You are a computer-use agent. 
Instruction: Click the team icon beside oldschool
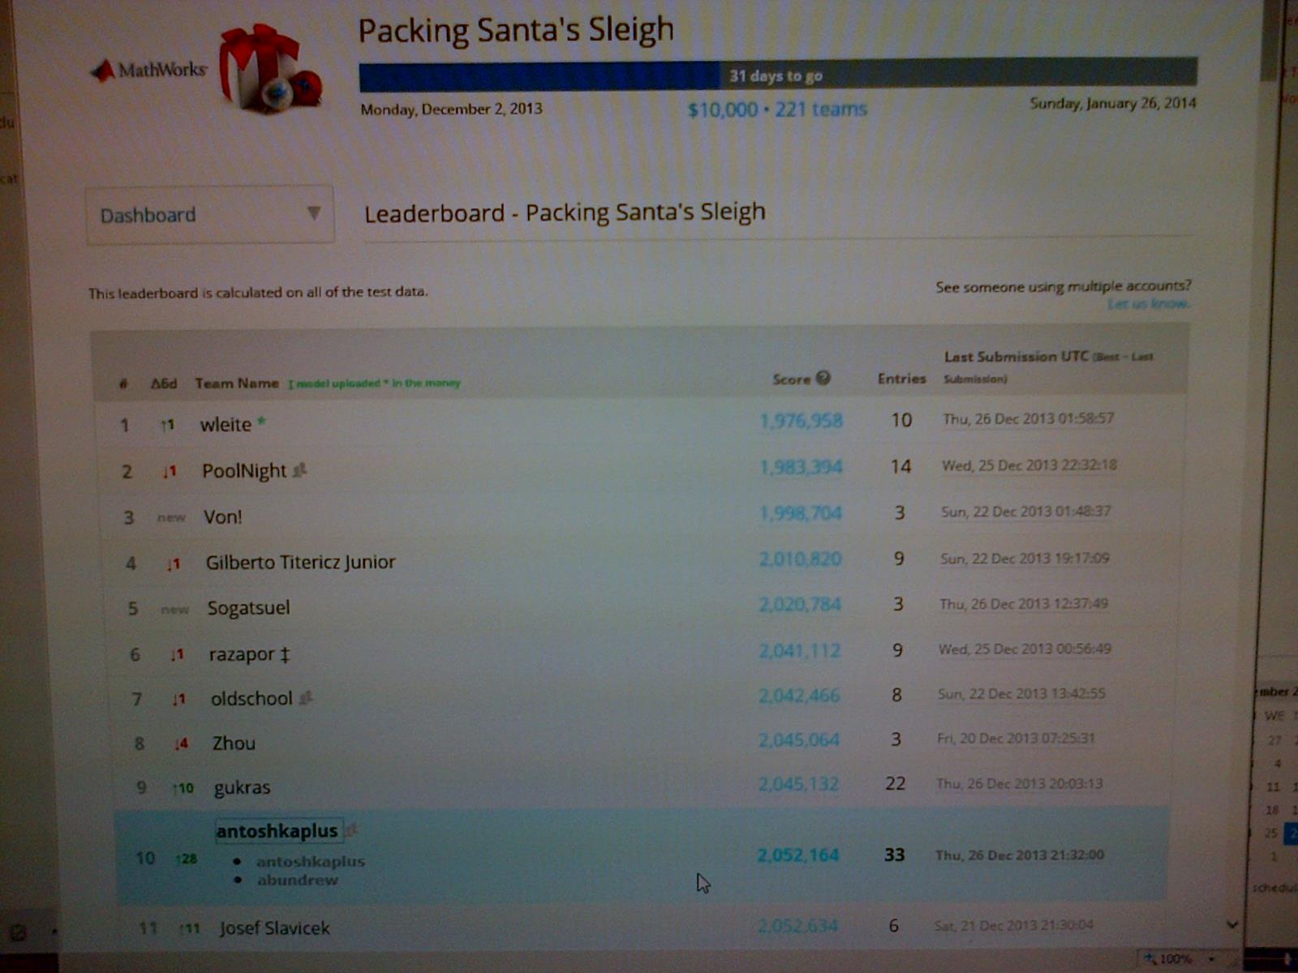(306, 697)
